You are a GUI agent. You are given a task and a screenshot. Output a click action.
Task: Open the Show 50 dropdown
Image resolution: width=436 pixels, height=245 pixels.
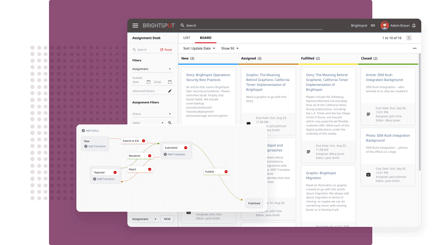click(230, 49)
